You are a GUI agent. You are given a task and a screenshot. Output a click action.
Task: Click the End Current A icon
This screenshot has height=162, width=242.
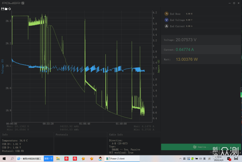pyautogui.click(x=167, y=26)
